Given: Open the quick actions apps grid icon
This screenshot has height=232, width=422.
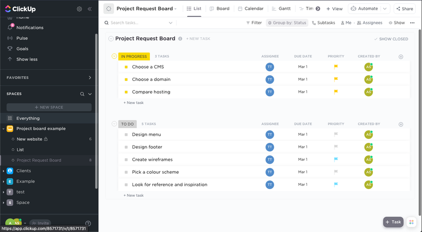Looking at the screenshot, I should tap(411, 222).
